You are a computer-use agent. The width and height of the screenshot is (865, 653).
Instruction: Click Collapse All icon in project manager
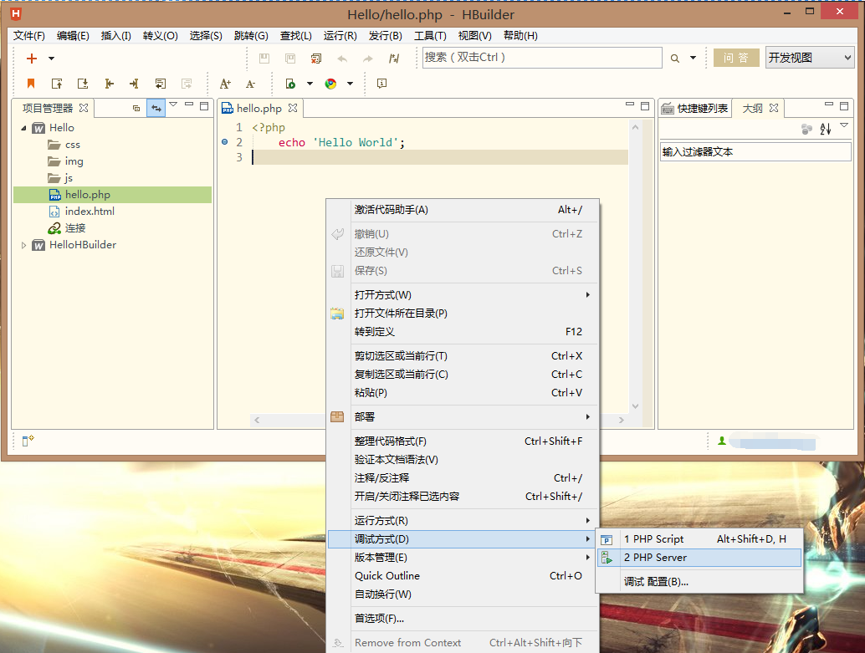[x=136, y=108]
